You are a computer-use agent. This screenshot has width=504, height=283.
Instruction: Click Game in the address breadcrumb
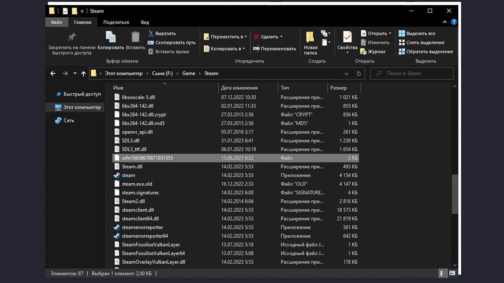(x=189, y=73)
